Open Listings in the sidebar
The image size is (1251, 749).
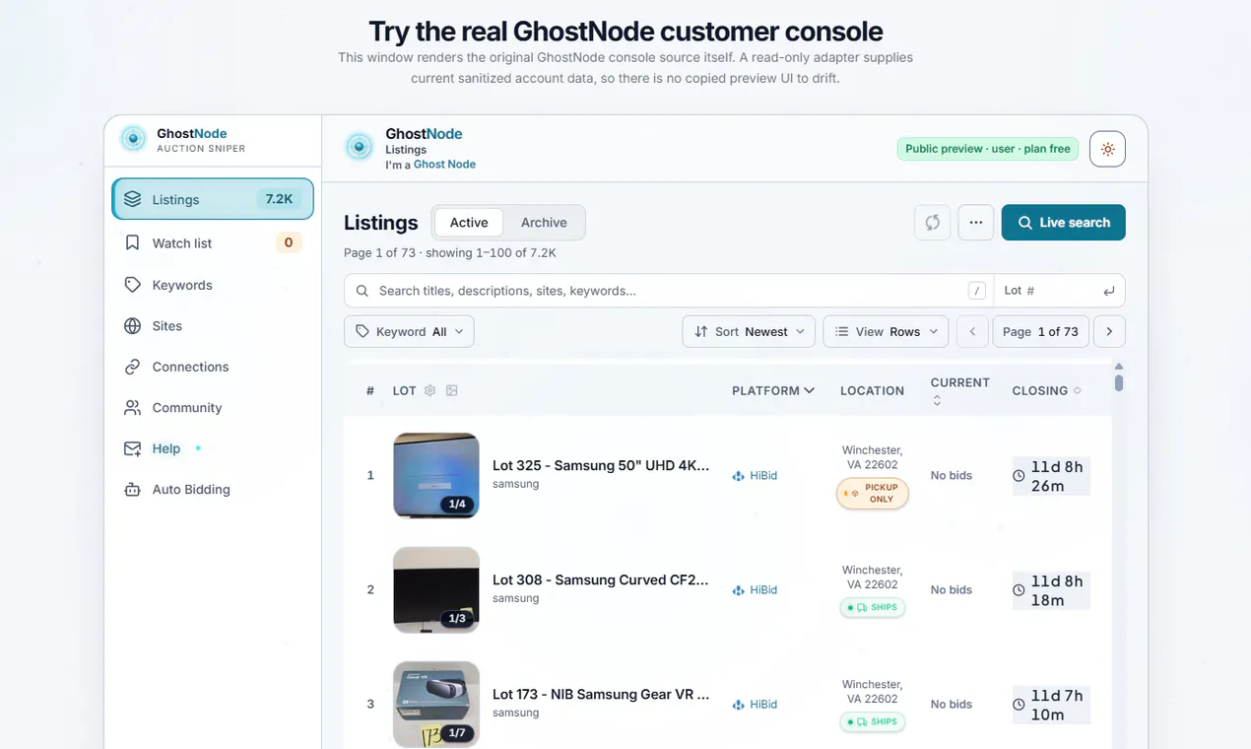(213, 199)
